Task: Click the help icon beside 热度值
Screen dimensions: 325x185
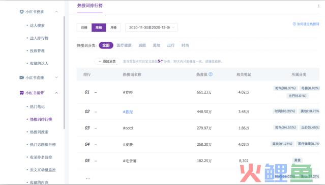Action: click(x=211, y=74)
